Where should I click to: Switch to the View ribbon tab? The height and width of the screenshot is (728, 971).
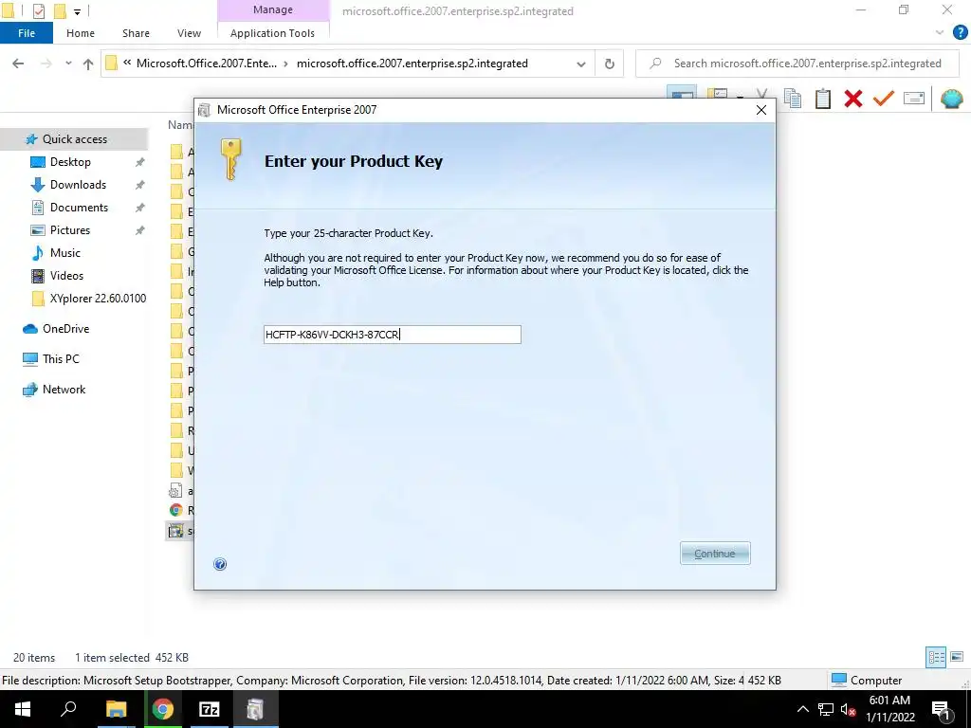[189, 33]
